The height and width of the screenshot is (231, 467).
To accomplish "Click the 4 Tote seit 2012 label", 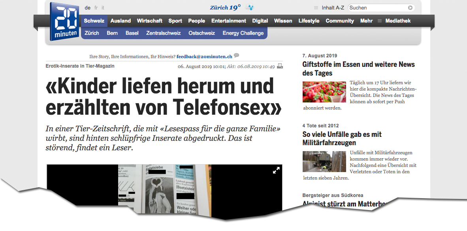I will [x=320, y=126].
